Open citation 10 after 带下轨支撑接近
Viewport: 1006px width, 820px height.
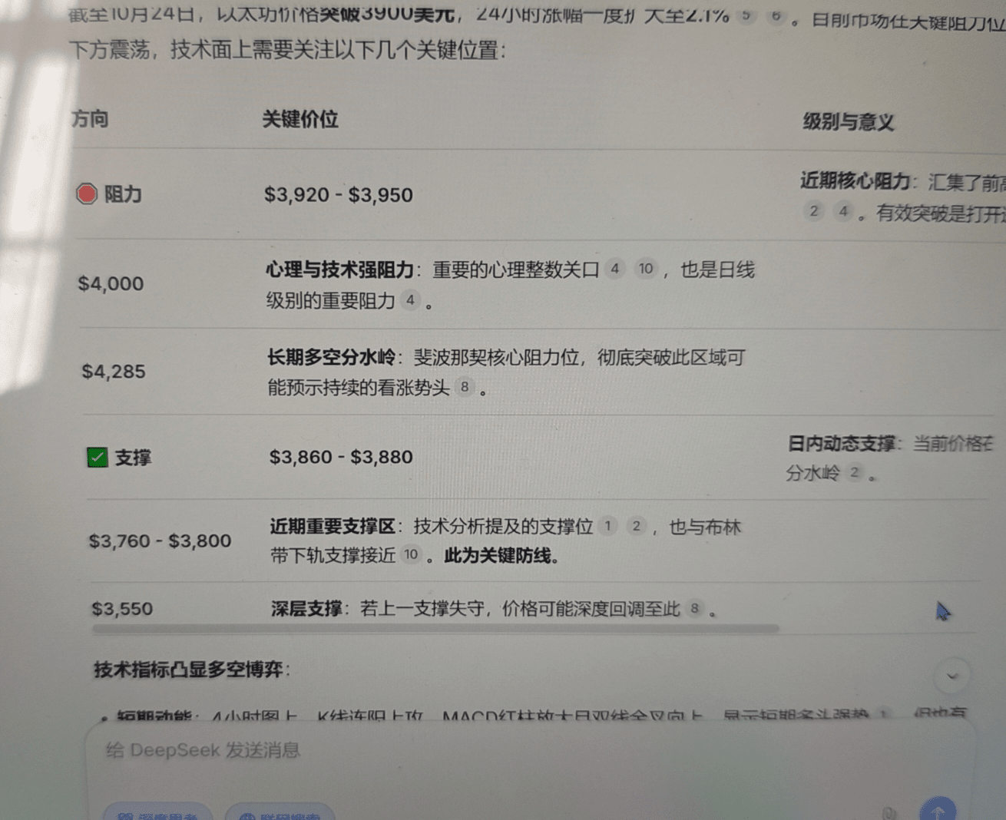(x=411, y=554)
